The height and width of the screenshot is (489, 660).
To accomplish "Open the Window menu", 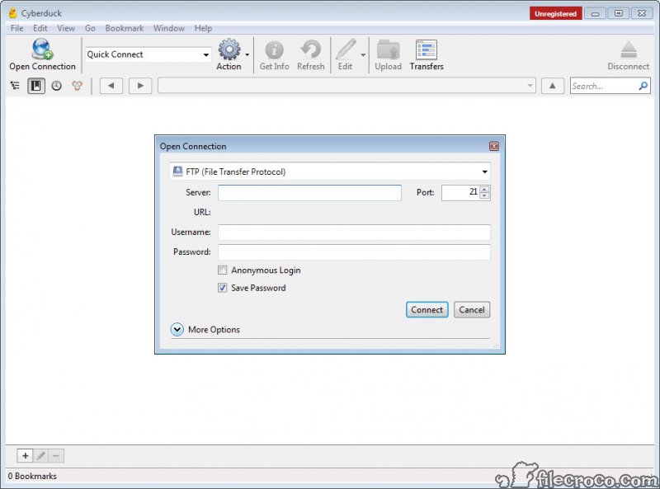I will [169, 28].
